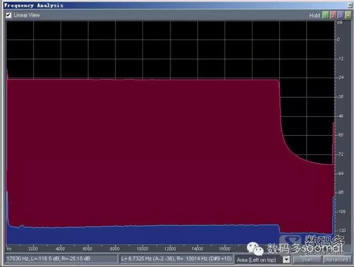Uncheck the Linear View checkbox
The height and width of the screenshot is (267, 354).
point(8,15)
